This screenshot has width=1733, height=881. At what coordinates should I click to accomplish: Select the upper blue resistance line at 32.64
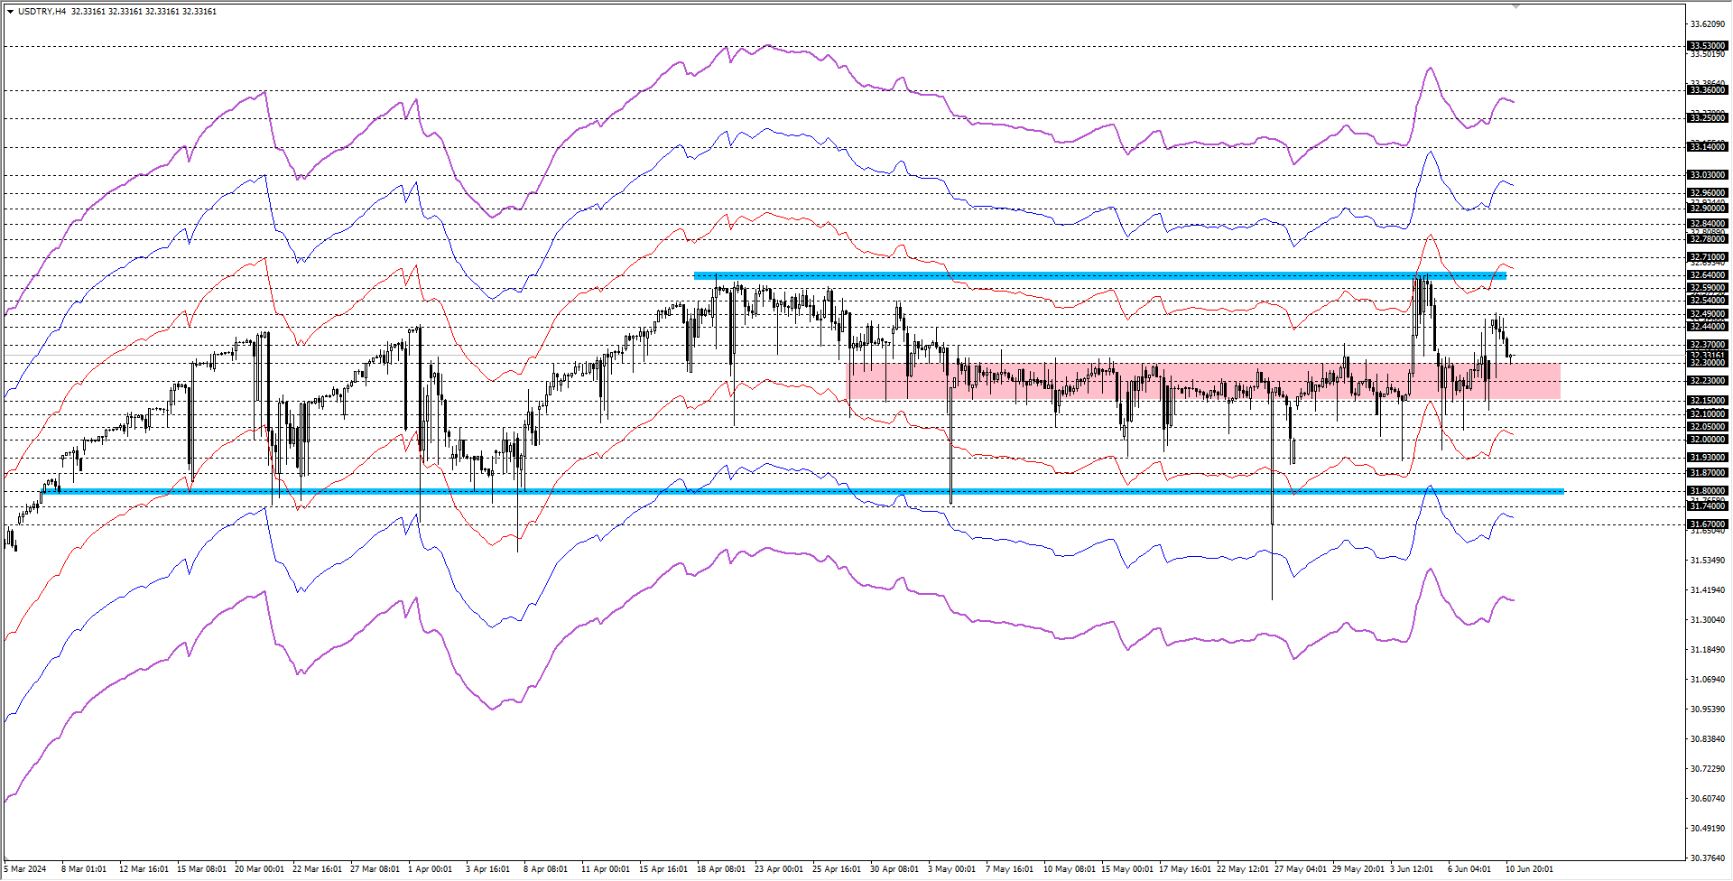(x=1099, y=275)
